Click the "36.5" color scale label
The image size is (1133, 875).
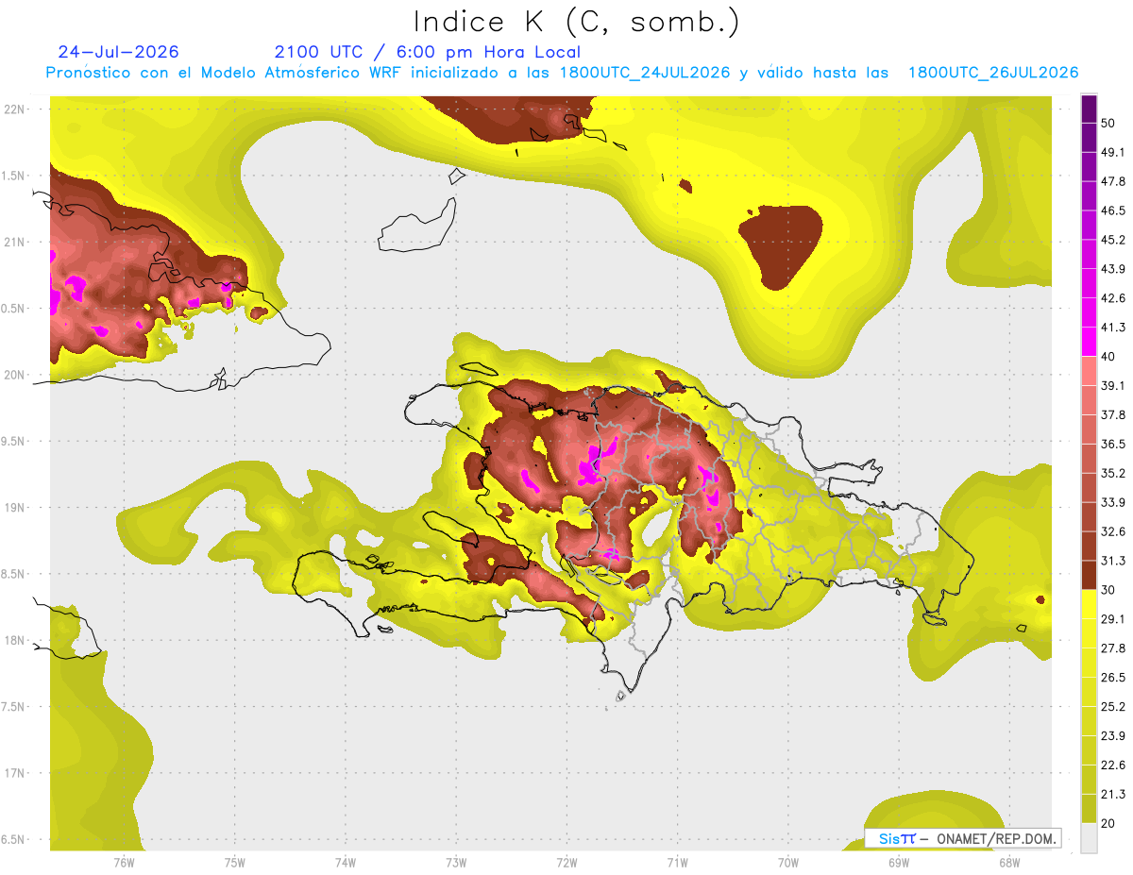coord(1113,444)
